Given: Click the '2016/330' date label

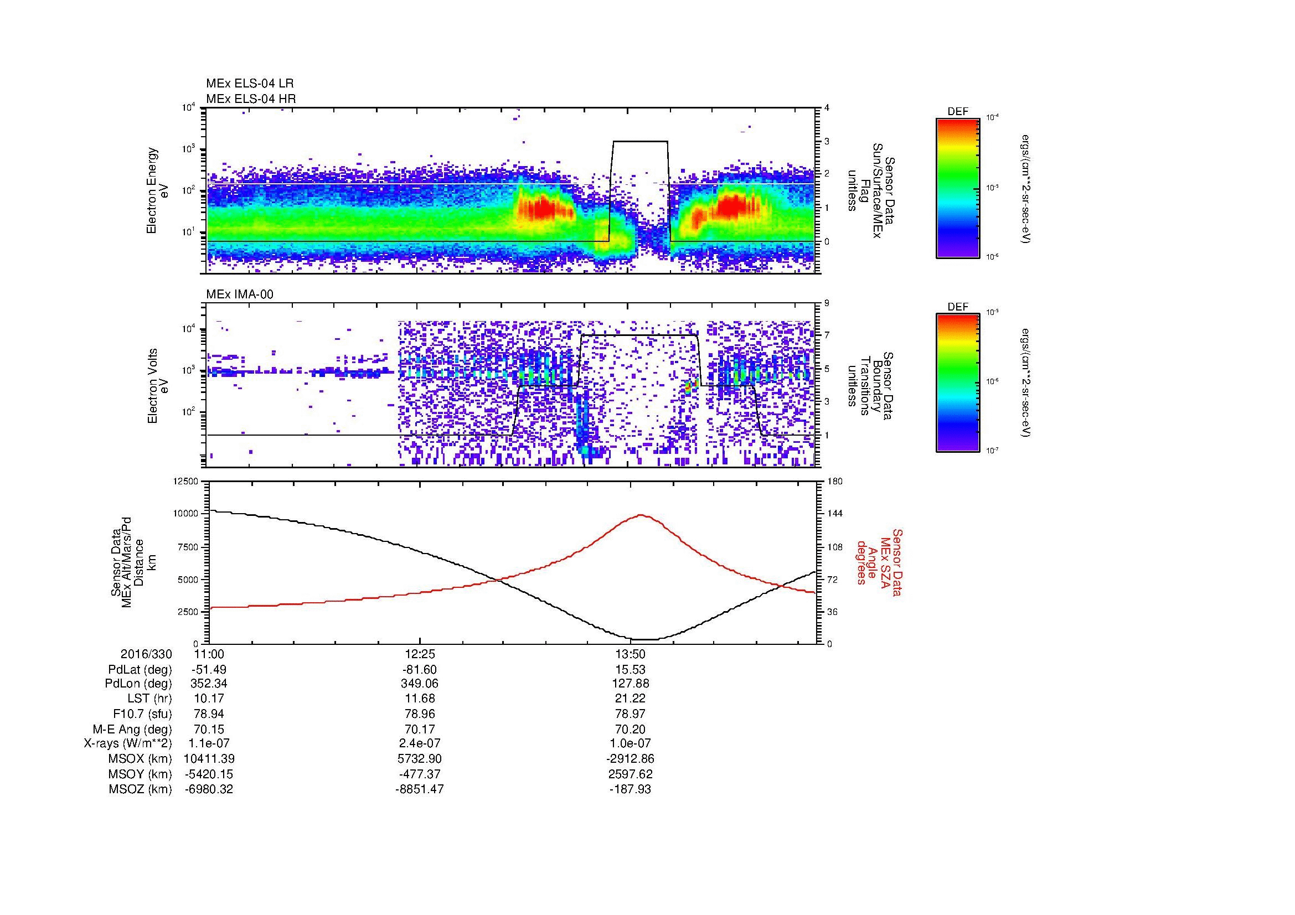Looking at the screenshot, I should pyautogui.click(x=146, y=654).
